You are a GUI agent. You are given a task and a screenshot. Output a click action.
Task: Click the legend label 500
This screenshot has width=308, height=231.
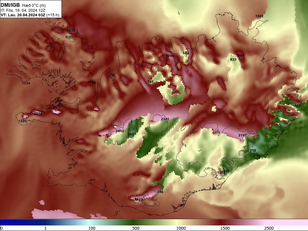[136, 228]
